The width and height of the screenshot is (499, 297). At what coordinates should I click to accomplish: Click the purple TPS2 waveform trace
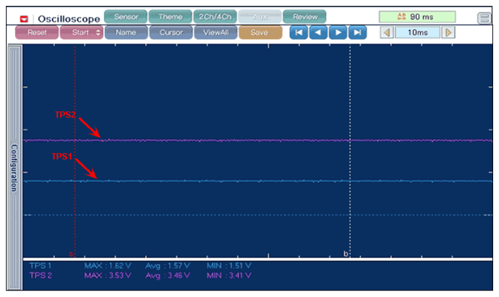click(258, 140)
